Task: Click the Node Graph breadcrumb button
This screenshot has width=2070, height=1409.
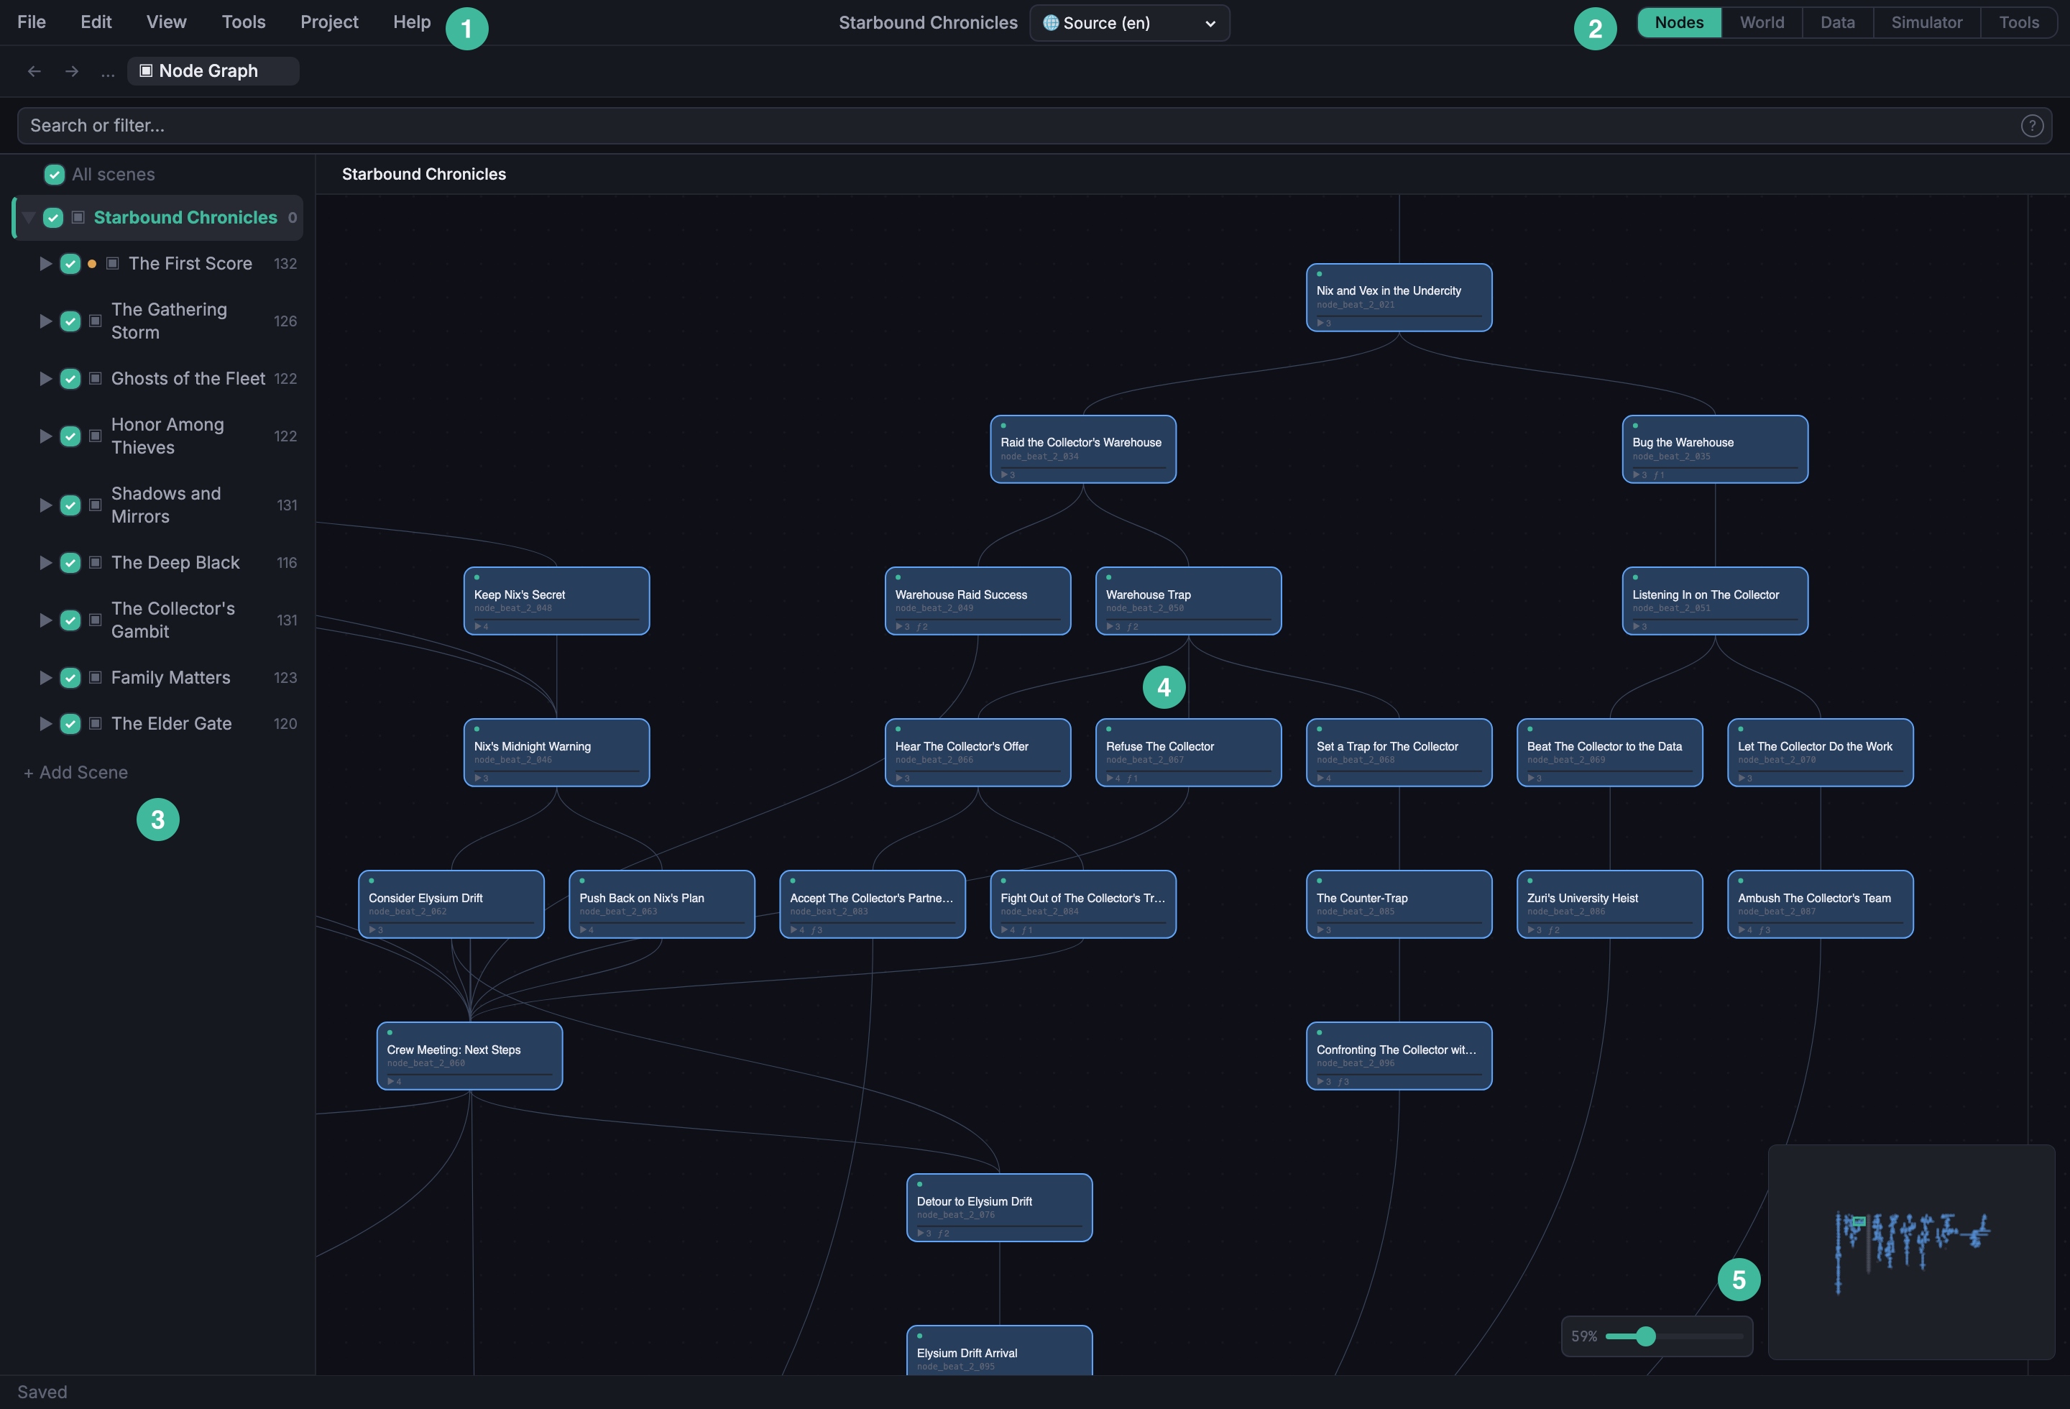Action: (x=213, y=71)
